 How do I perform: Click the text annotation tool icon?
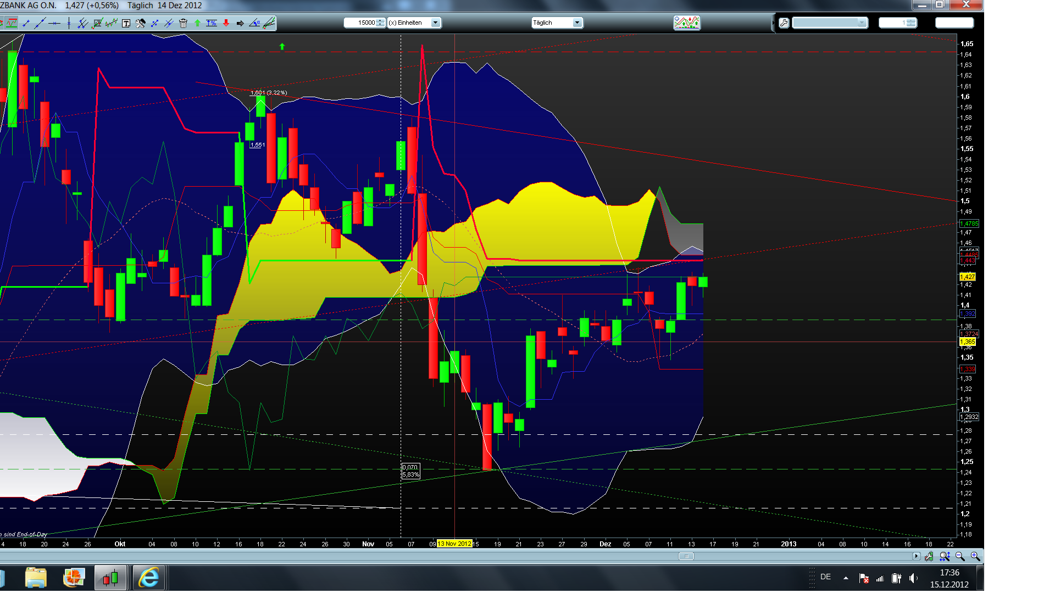pyautogui.click(x=126, y=23)
